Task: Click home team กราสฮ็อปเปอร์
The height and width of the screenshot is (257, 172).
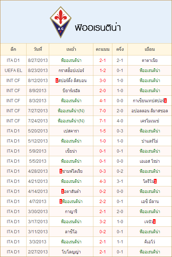Action: point(71,71)
